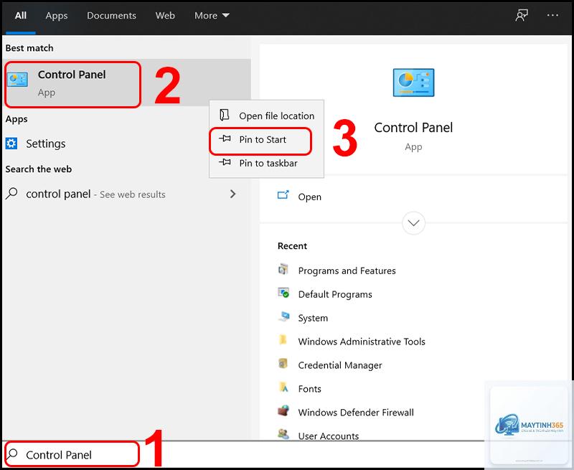
Task: Choose Pin to taskbar in context menu
Action: coord(266,164)
